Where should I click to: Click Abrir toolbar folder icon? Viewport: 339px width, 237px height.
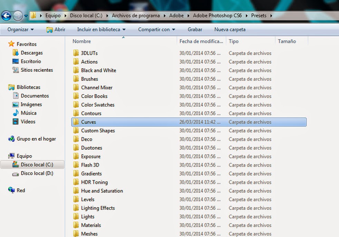click(x=49, y=30)
